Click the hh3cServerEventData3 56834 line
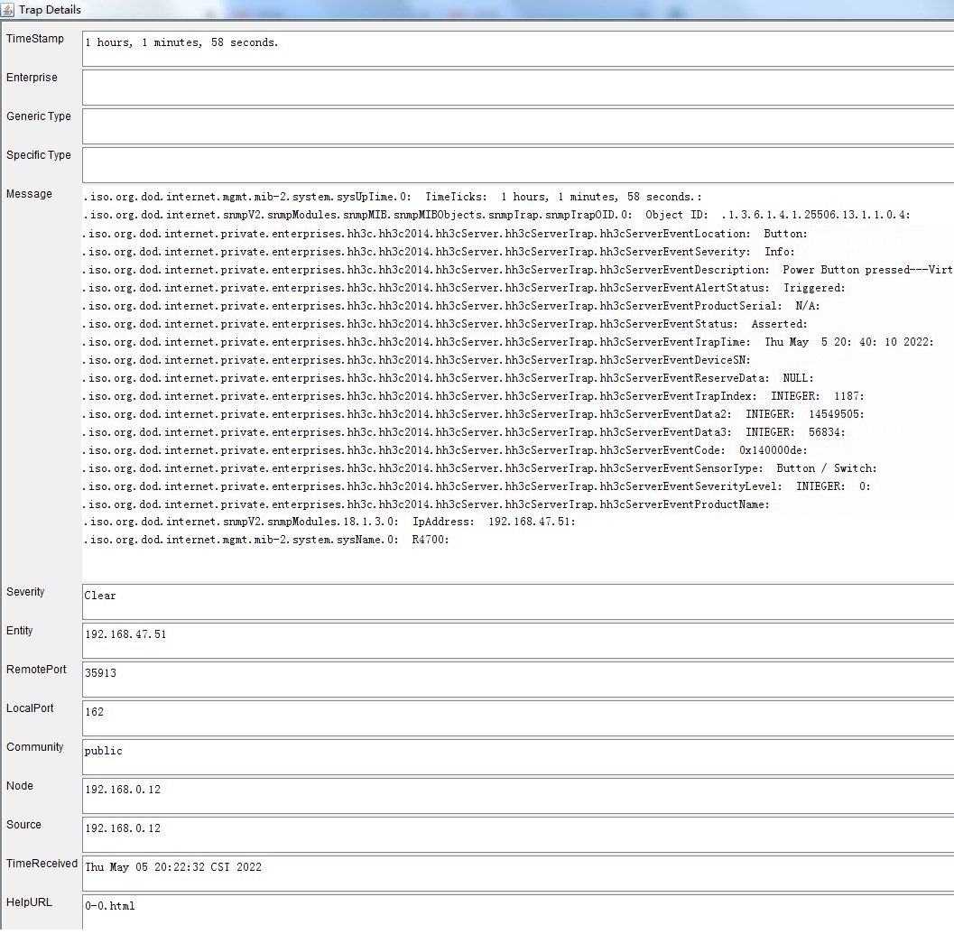 point(464,432)
